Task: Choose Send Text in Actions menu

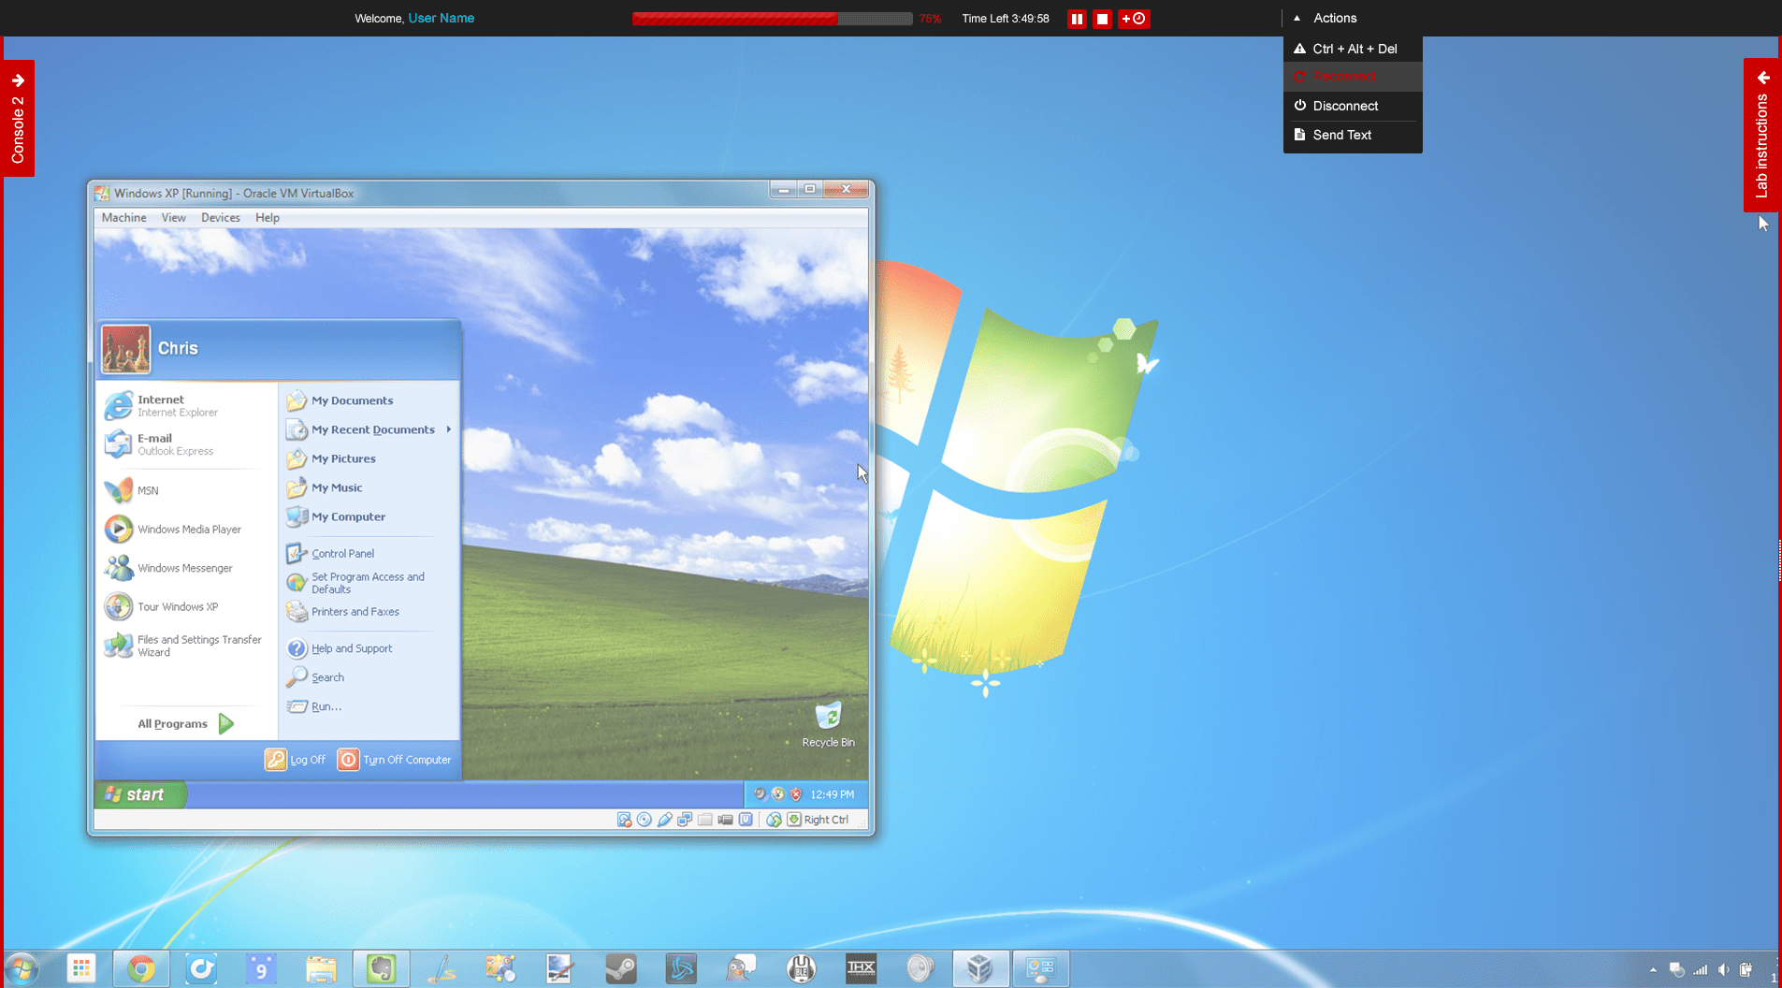Action: pyautogui.click(x=1353, y=135)
